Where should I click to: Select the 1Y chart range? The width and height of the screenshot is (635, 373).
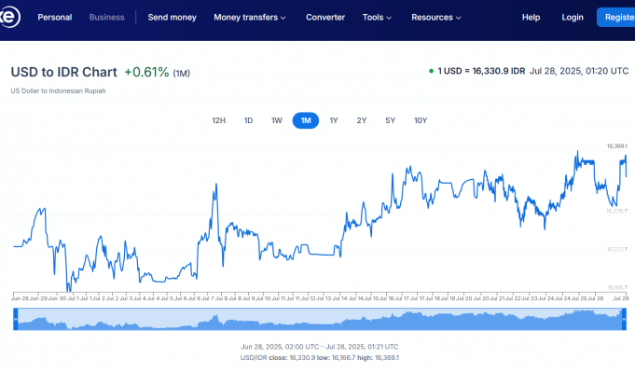(334, 120)
